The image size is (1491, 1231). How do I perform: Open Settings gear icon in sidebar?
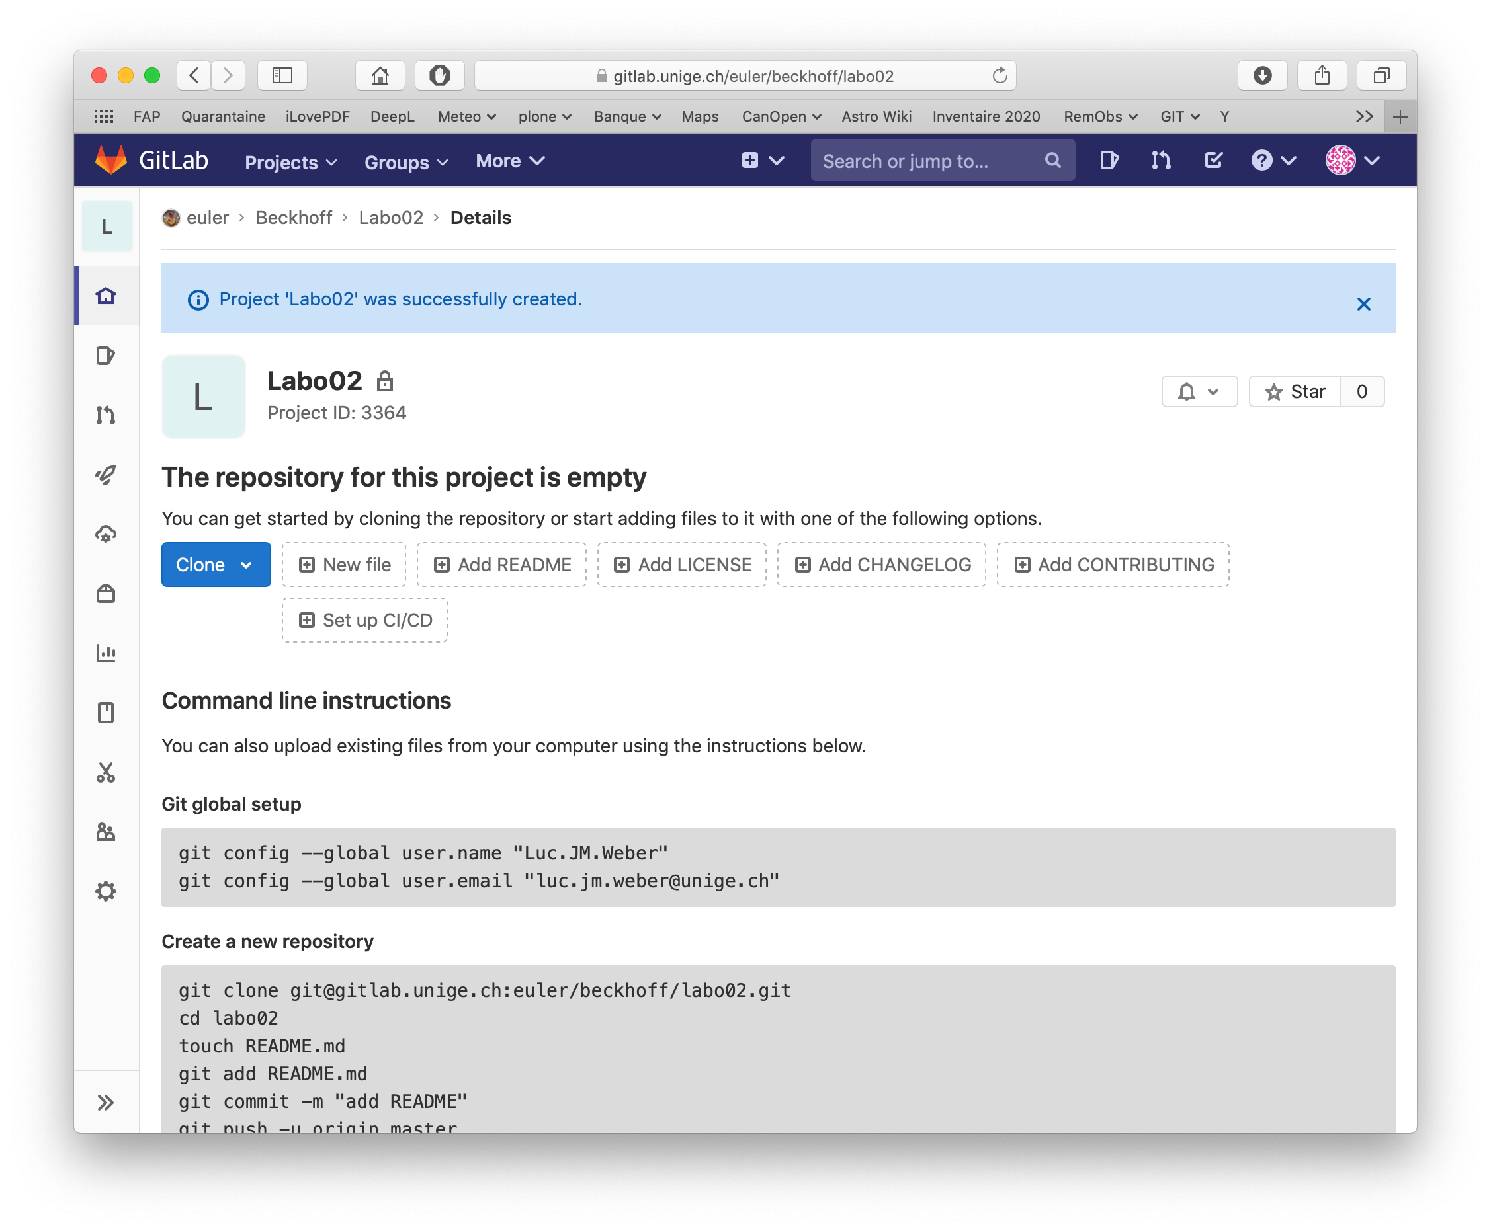pos(106,891)
